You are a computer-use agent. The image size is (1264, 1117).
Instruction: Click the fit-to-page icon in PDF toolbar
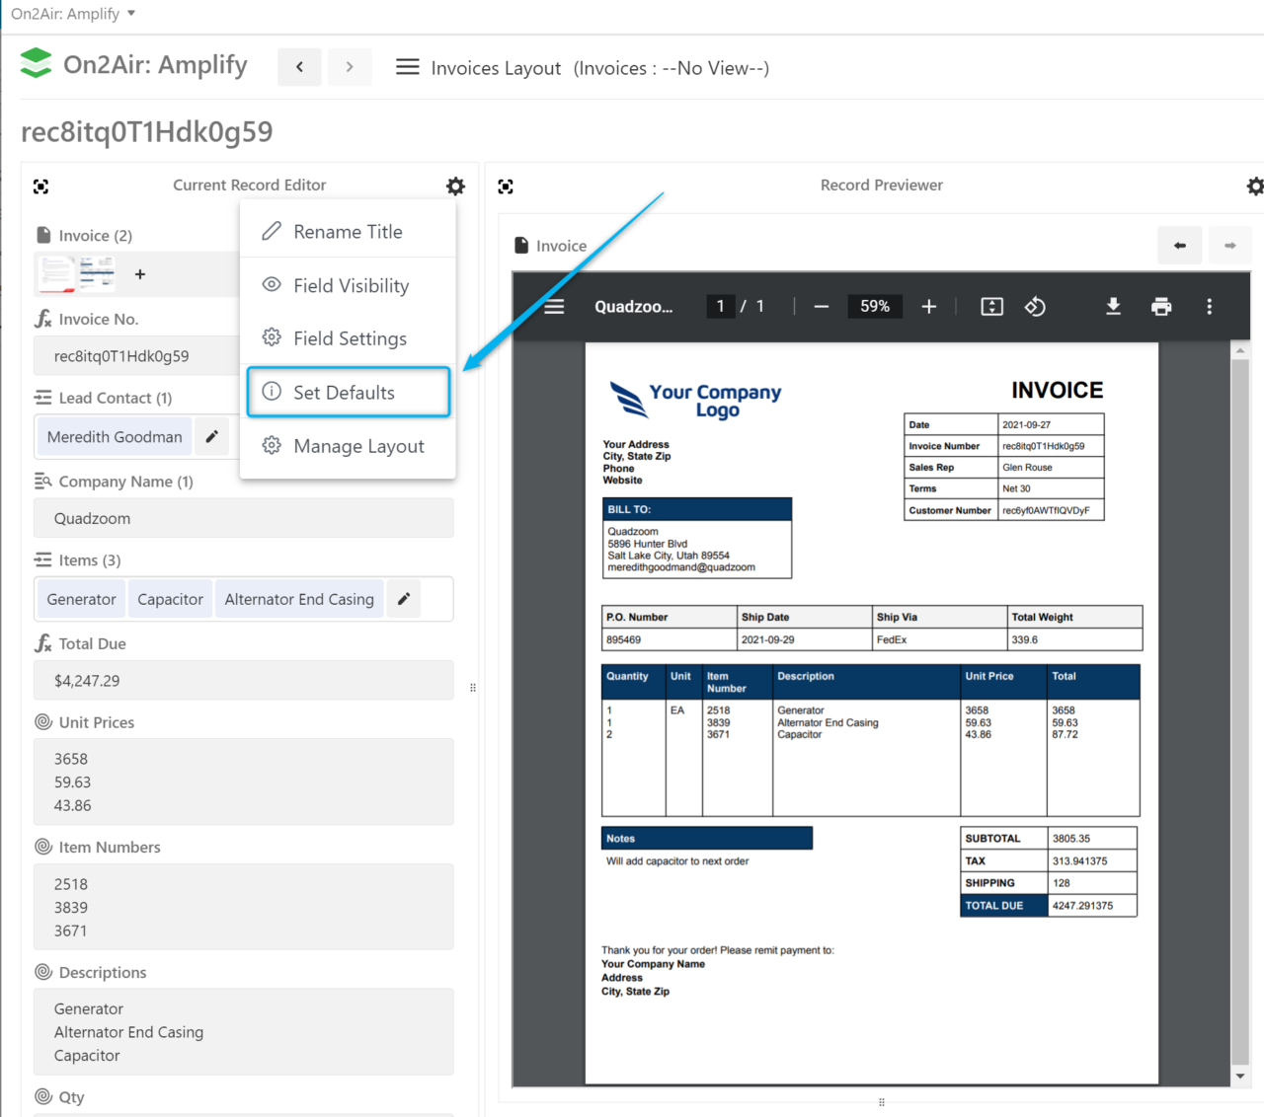click(x=991, y=307)
